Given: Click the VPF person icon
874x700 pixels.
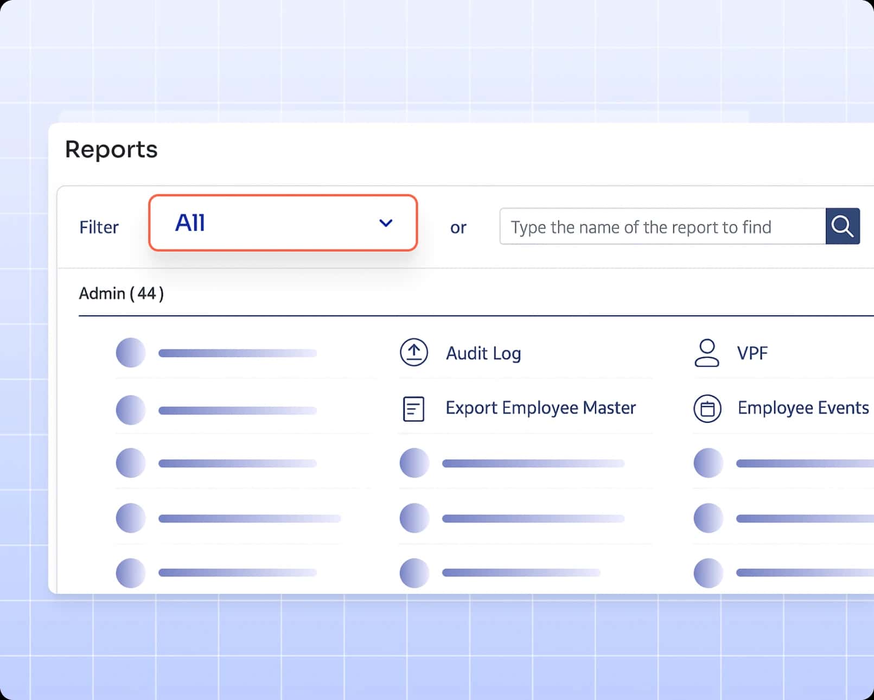Looking at the screenshot, I should [x=707, y=353].
